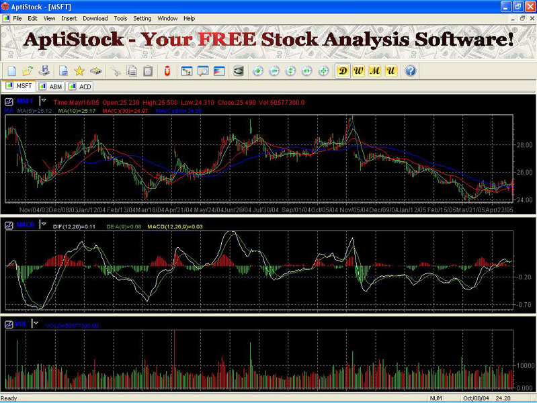Image resolution: width=537 pixels, height=403 pixels.
Task: Click the blue MACD panel label
Action: click(x=26, y=224)
